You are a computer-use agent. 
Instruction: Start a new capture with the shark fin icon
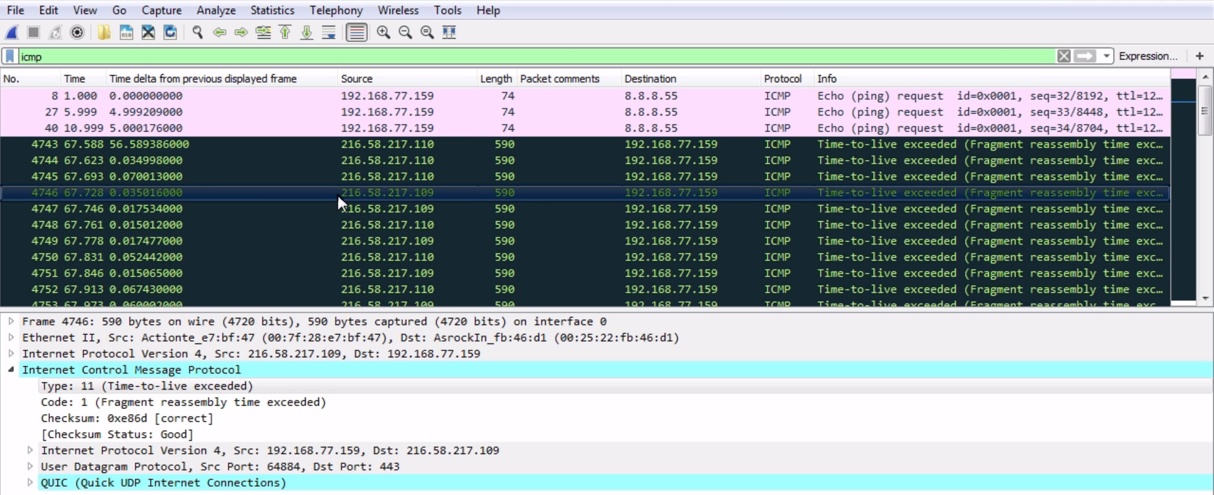click(12, 32)
